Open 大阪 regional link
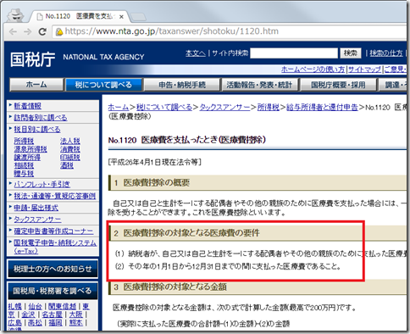The image size is (410, 334). (76, 315)
